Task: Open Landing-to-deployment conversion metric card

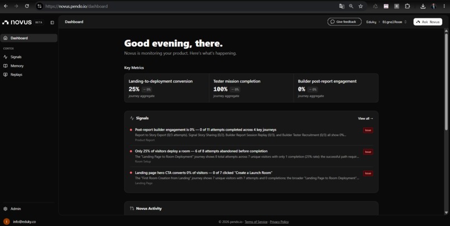Action: [x=167, y=88]
